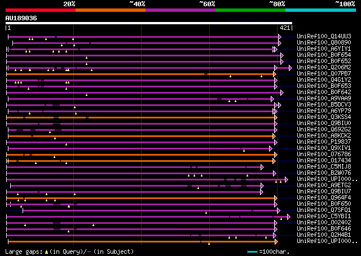Select the UniRef100_Q07PB7 hit label
The width and height of the screenshot is (361, 256).
[324, 74]
